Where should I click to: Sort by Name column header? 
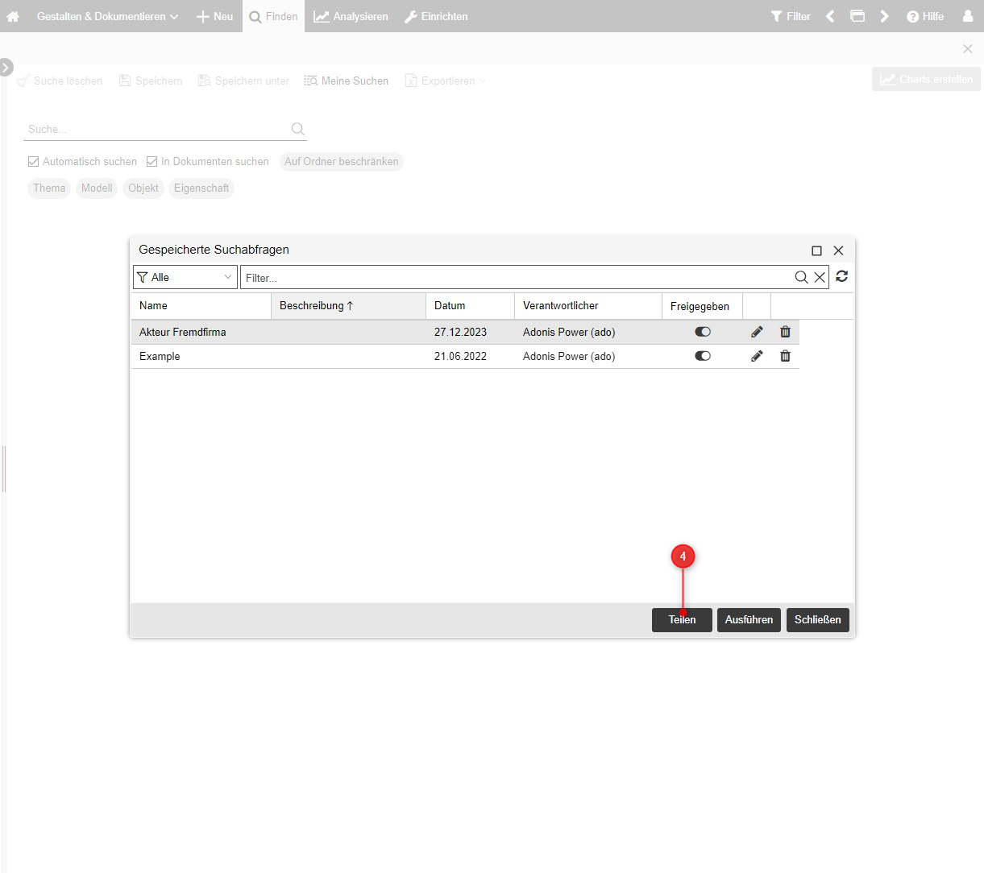201,306
